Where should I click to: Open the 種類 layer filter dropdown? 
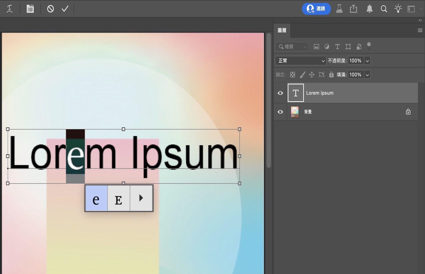coord(292,47)
